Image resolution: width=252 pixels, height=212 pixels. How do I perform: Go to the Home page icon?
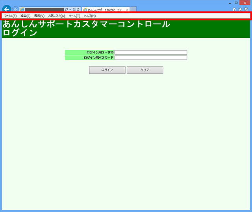click(234, 9)
